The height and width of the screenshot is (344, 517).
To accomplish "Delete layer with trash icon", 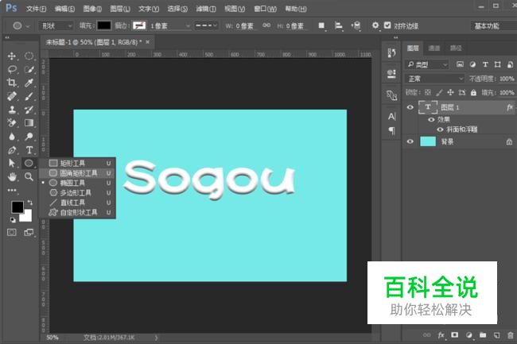I will pyautogui.click(x=511, y=335).
